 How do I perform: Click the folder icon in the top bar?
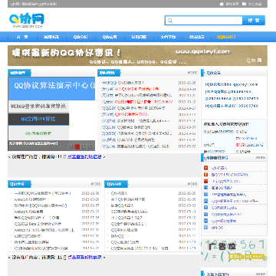244,4
